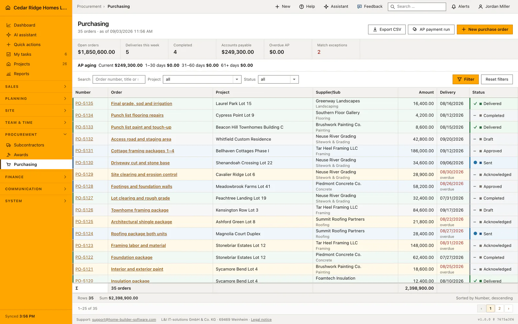The height and width of the screenshot is (324, 518).
Task: Go to page 2 of orders
Action: tap(500, 308)
